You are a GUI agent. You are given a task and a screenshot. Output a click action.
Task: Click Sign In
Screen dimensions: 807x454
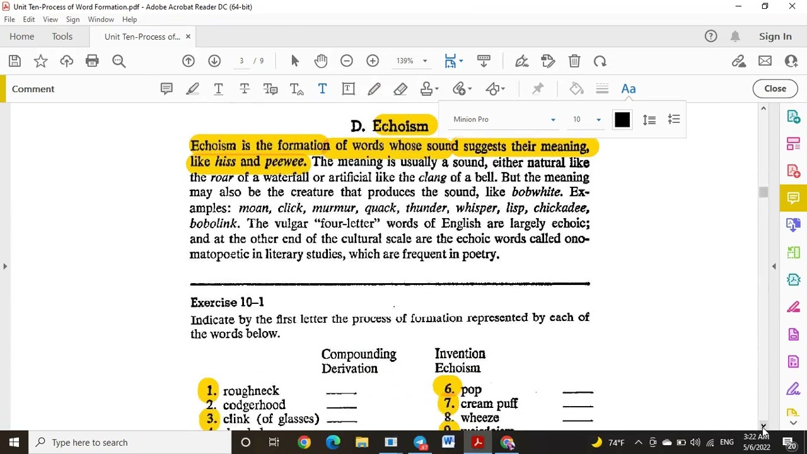[775, 37]
